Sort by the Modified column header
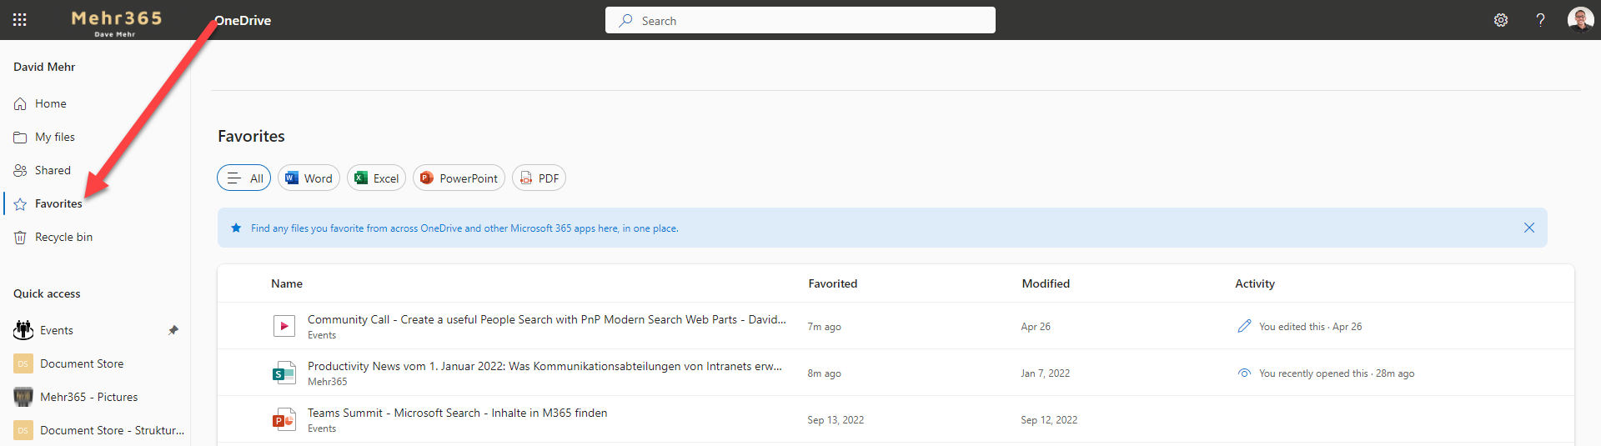Screen dimensions: 1601x446 coord(1046,283)
